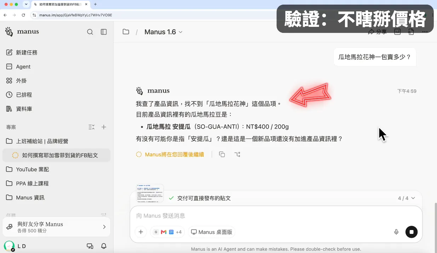
Task: Open the connected apps +4 pill
Action: 167,232
